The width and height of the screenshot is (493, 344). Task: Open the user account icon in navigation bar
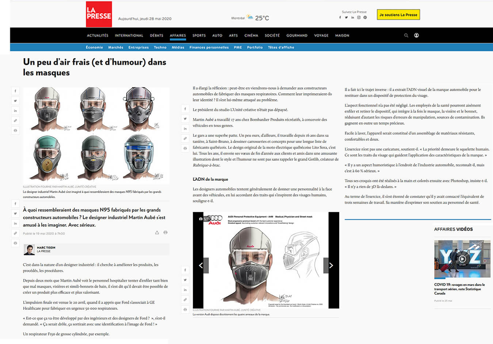pyautogui.click(x=416, y=35)
